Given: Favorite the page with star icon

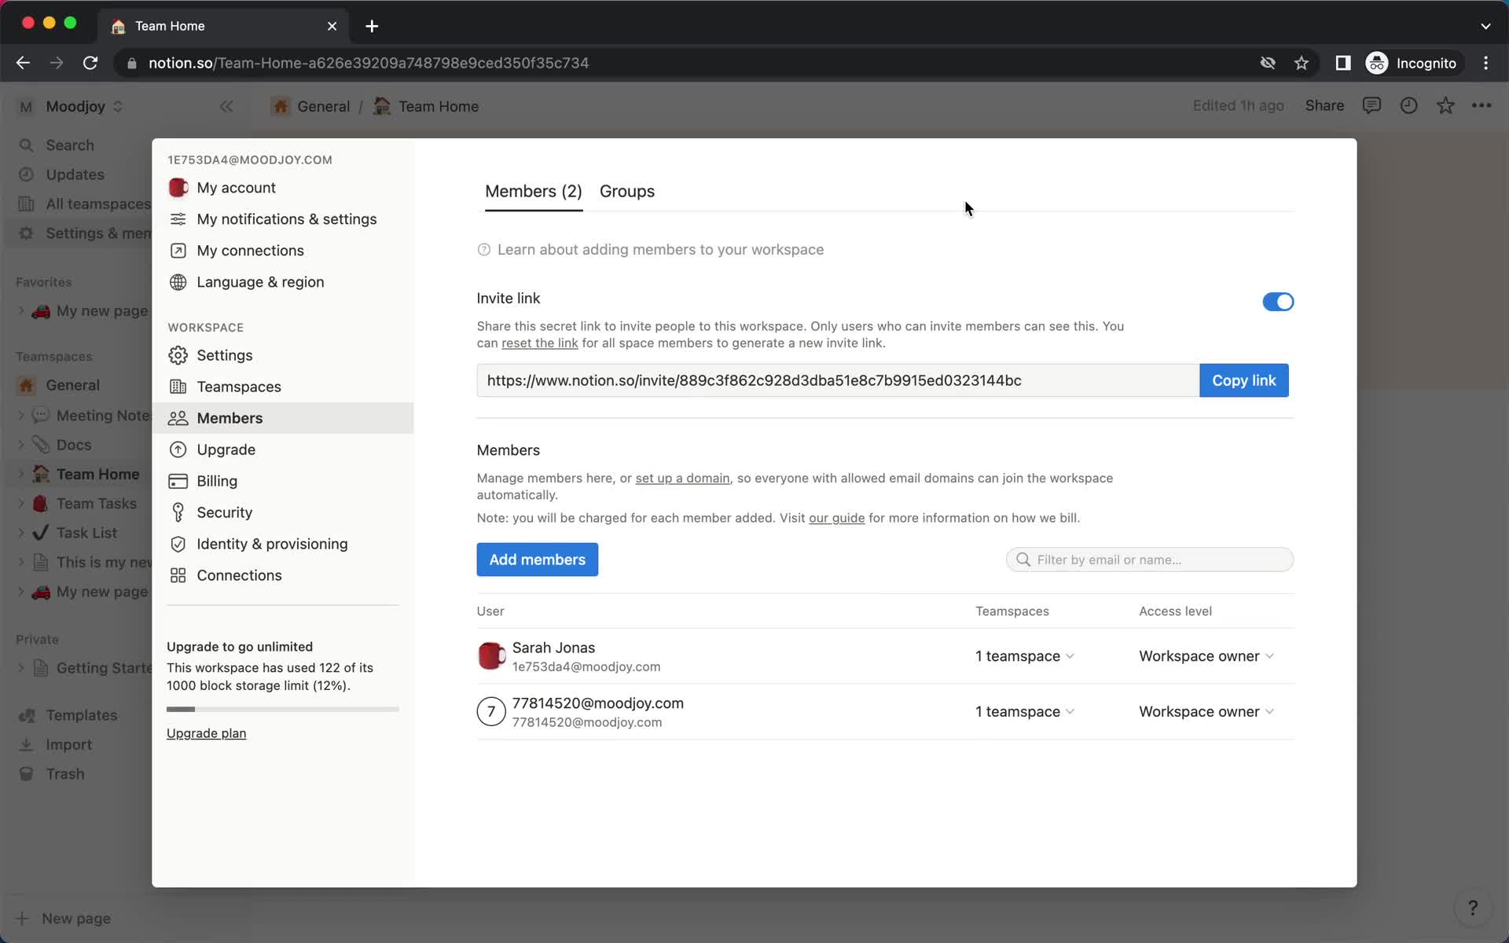Looking at the screenshot, I should (x=1445, y=105).
